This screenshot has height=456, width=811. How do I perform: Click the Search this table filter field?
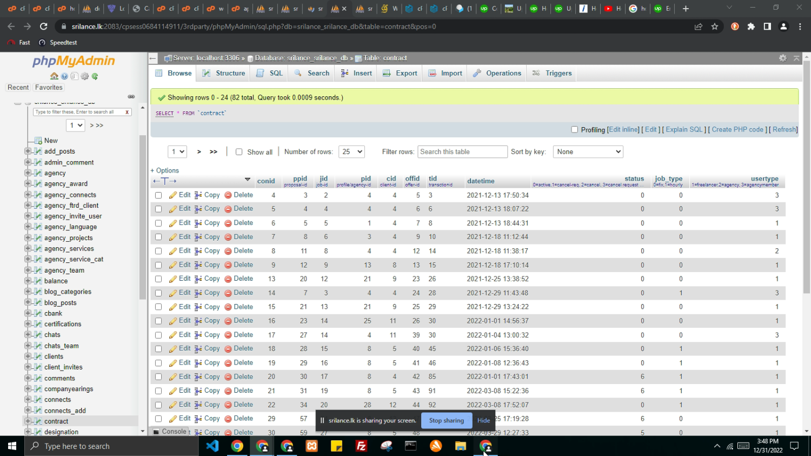pos(462,152)
